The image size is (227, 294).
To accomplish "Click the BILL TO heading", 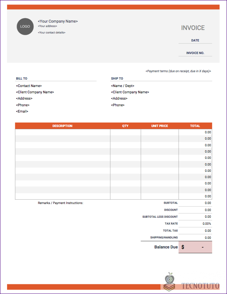I will point(21,78).
